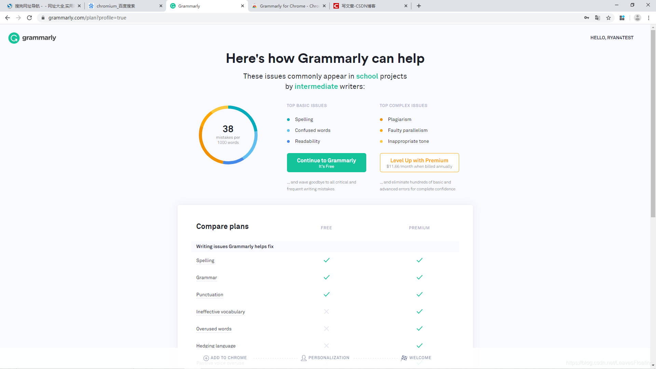This screenshot has height=369, width=656.
Task: Click the Welcome flag step
Action: pyautogui.click(x=404, y=358)
